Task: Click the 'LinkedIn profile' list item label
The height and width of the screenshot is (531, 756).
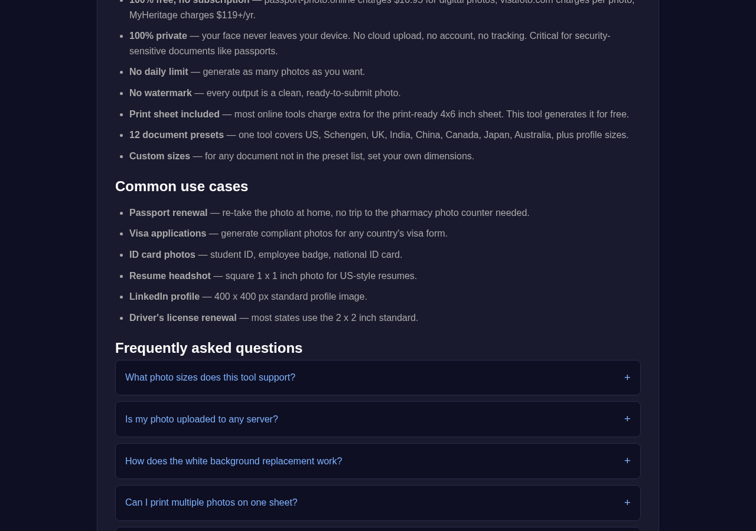Action: 164,297
